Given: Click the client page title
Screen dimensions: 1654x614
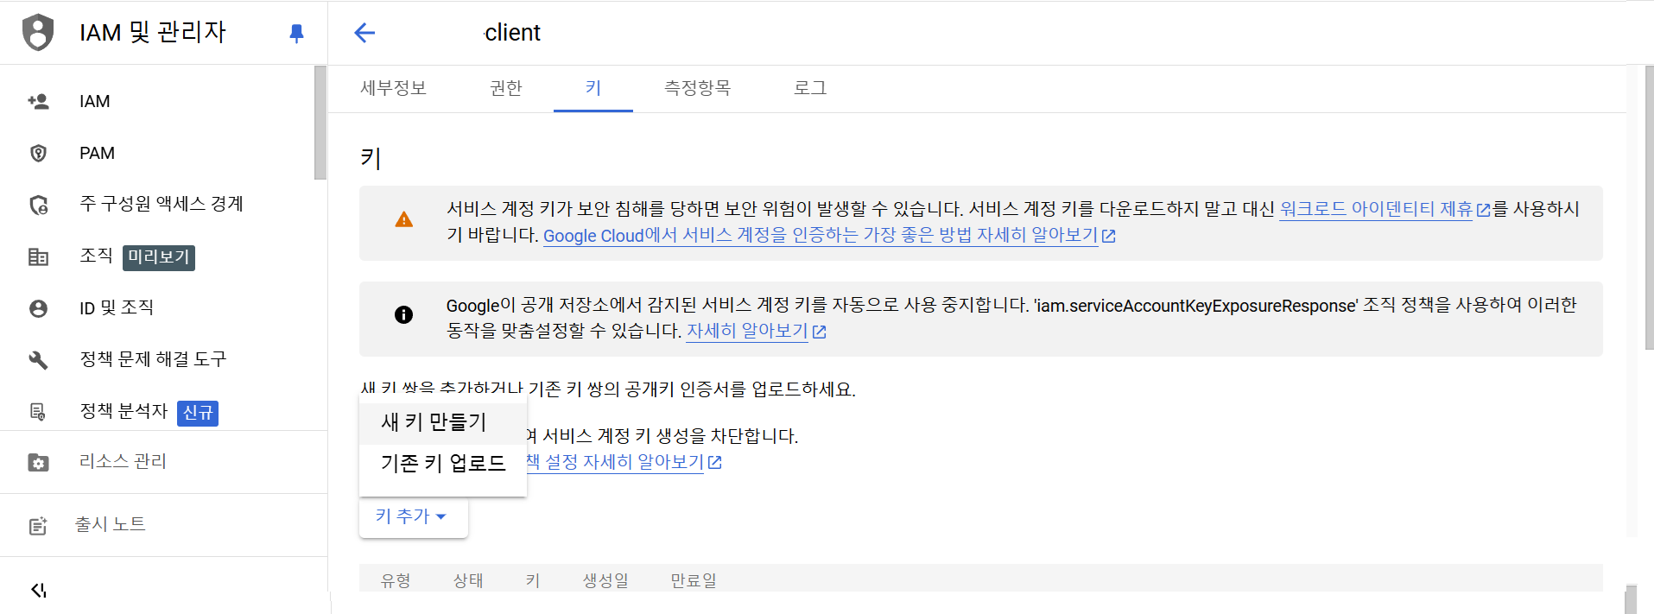Looking at the screenshot, I should [512, 33].
